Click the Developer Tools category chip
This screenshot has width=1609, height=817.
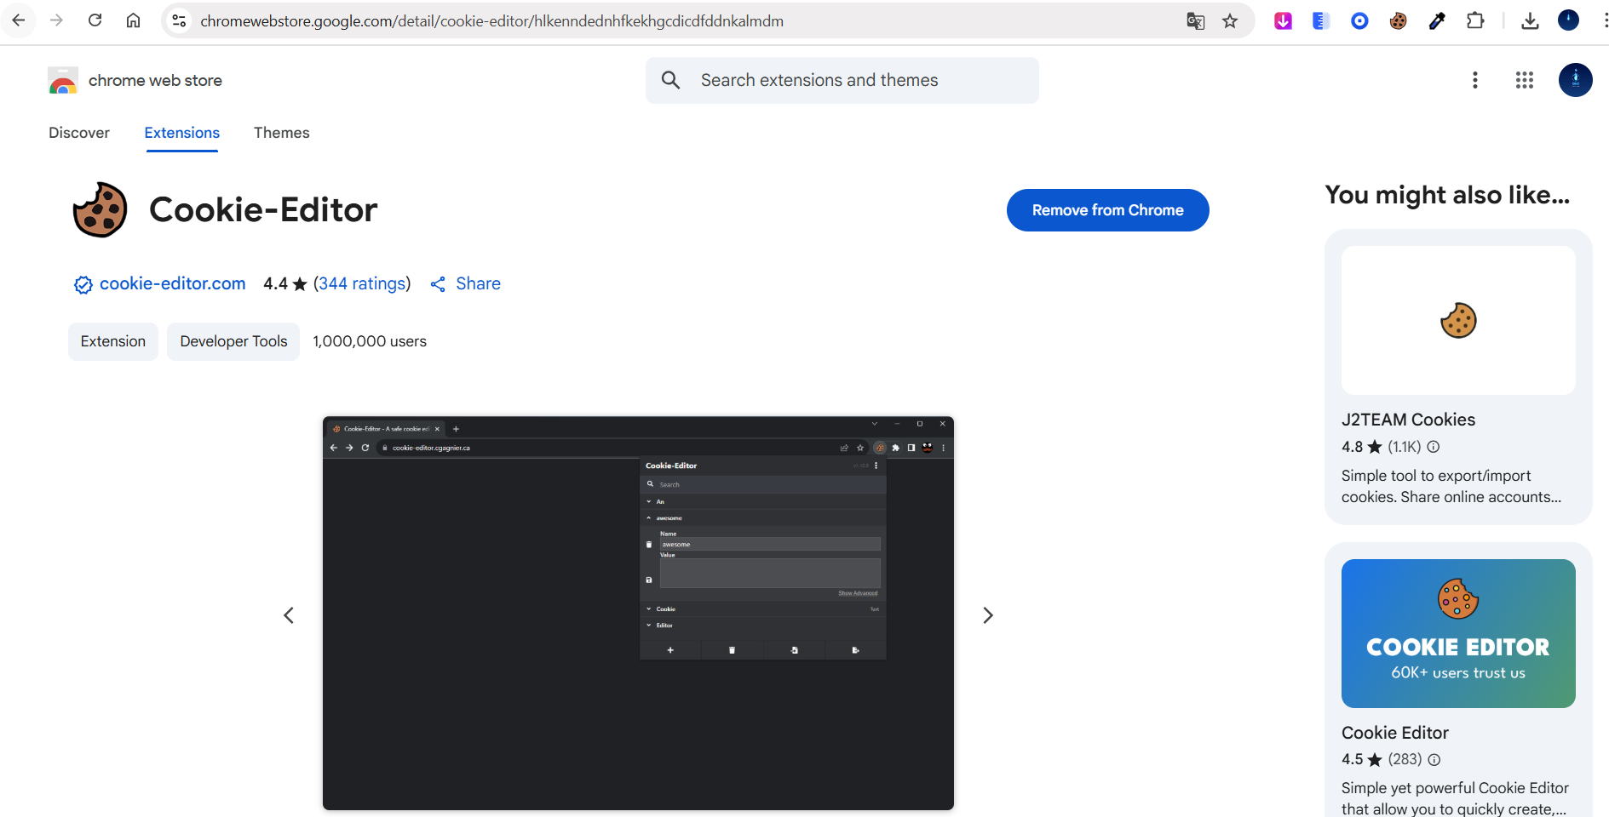pyautogui.click(x=233, y=341)
